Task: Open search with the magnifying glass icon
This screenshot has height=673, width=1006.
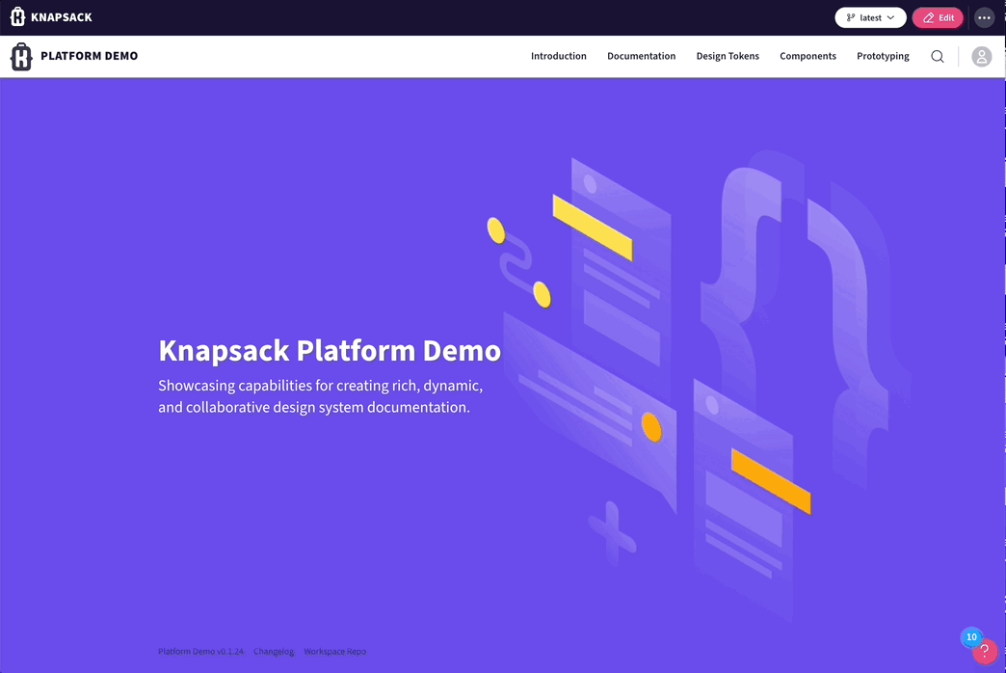Action: click(937, 57)
